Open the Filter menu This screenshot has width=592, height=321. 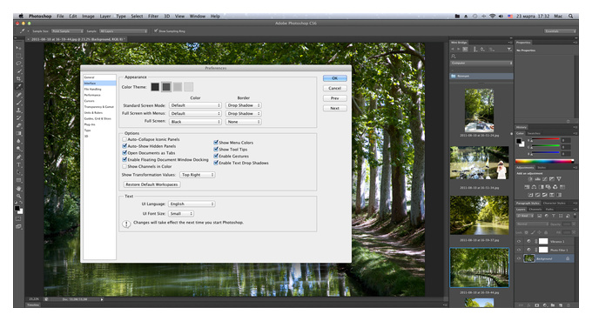[x=153, y=17]
